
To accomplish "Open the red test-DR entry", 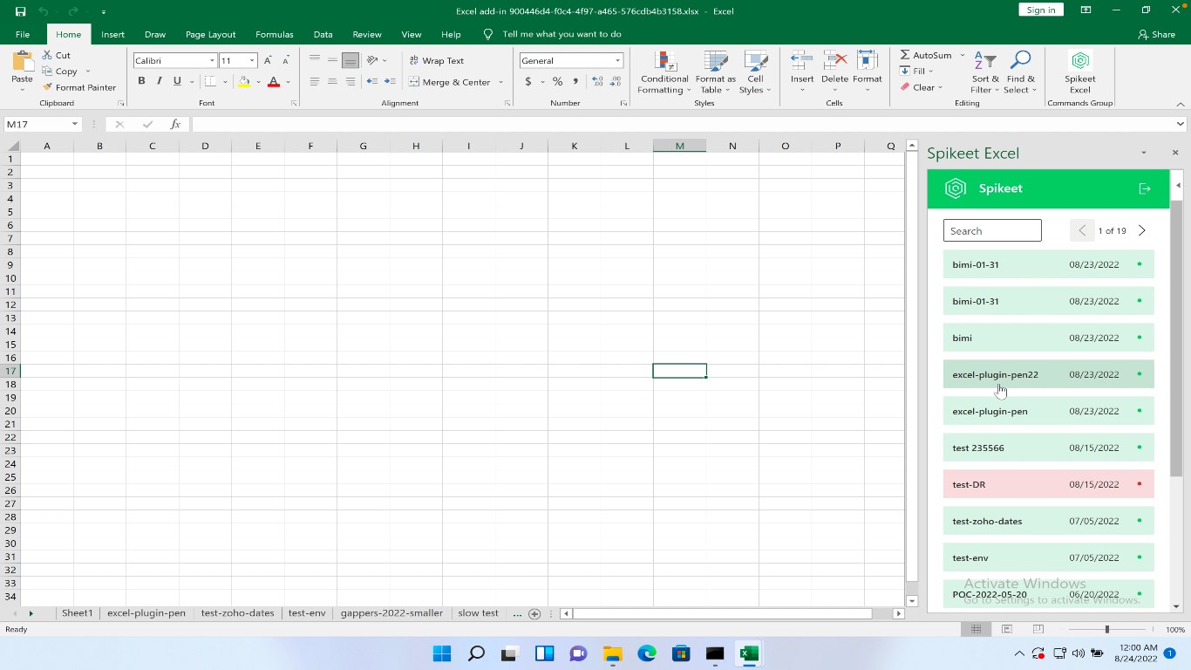I will pos(1048,484).
